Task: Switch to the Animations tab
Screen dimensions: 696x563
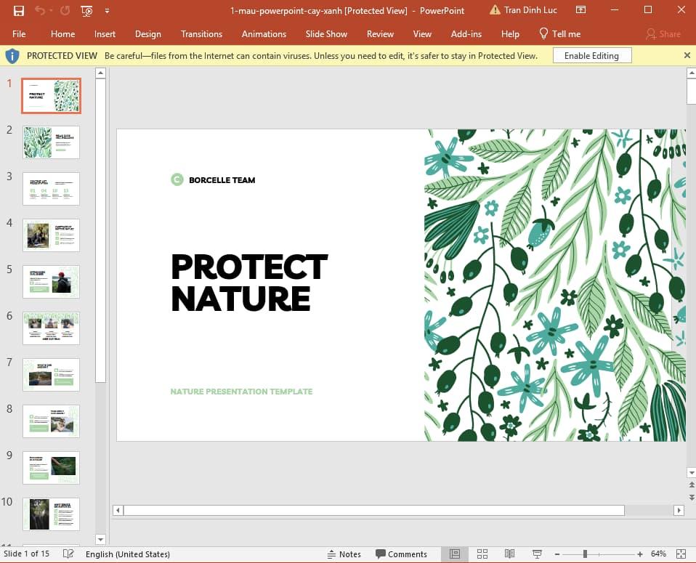Action: (264, 33)
